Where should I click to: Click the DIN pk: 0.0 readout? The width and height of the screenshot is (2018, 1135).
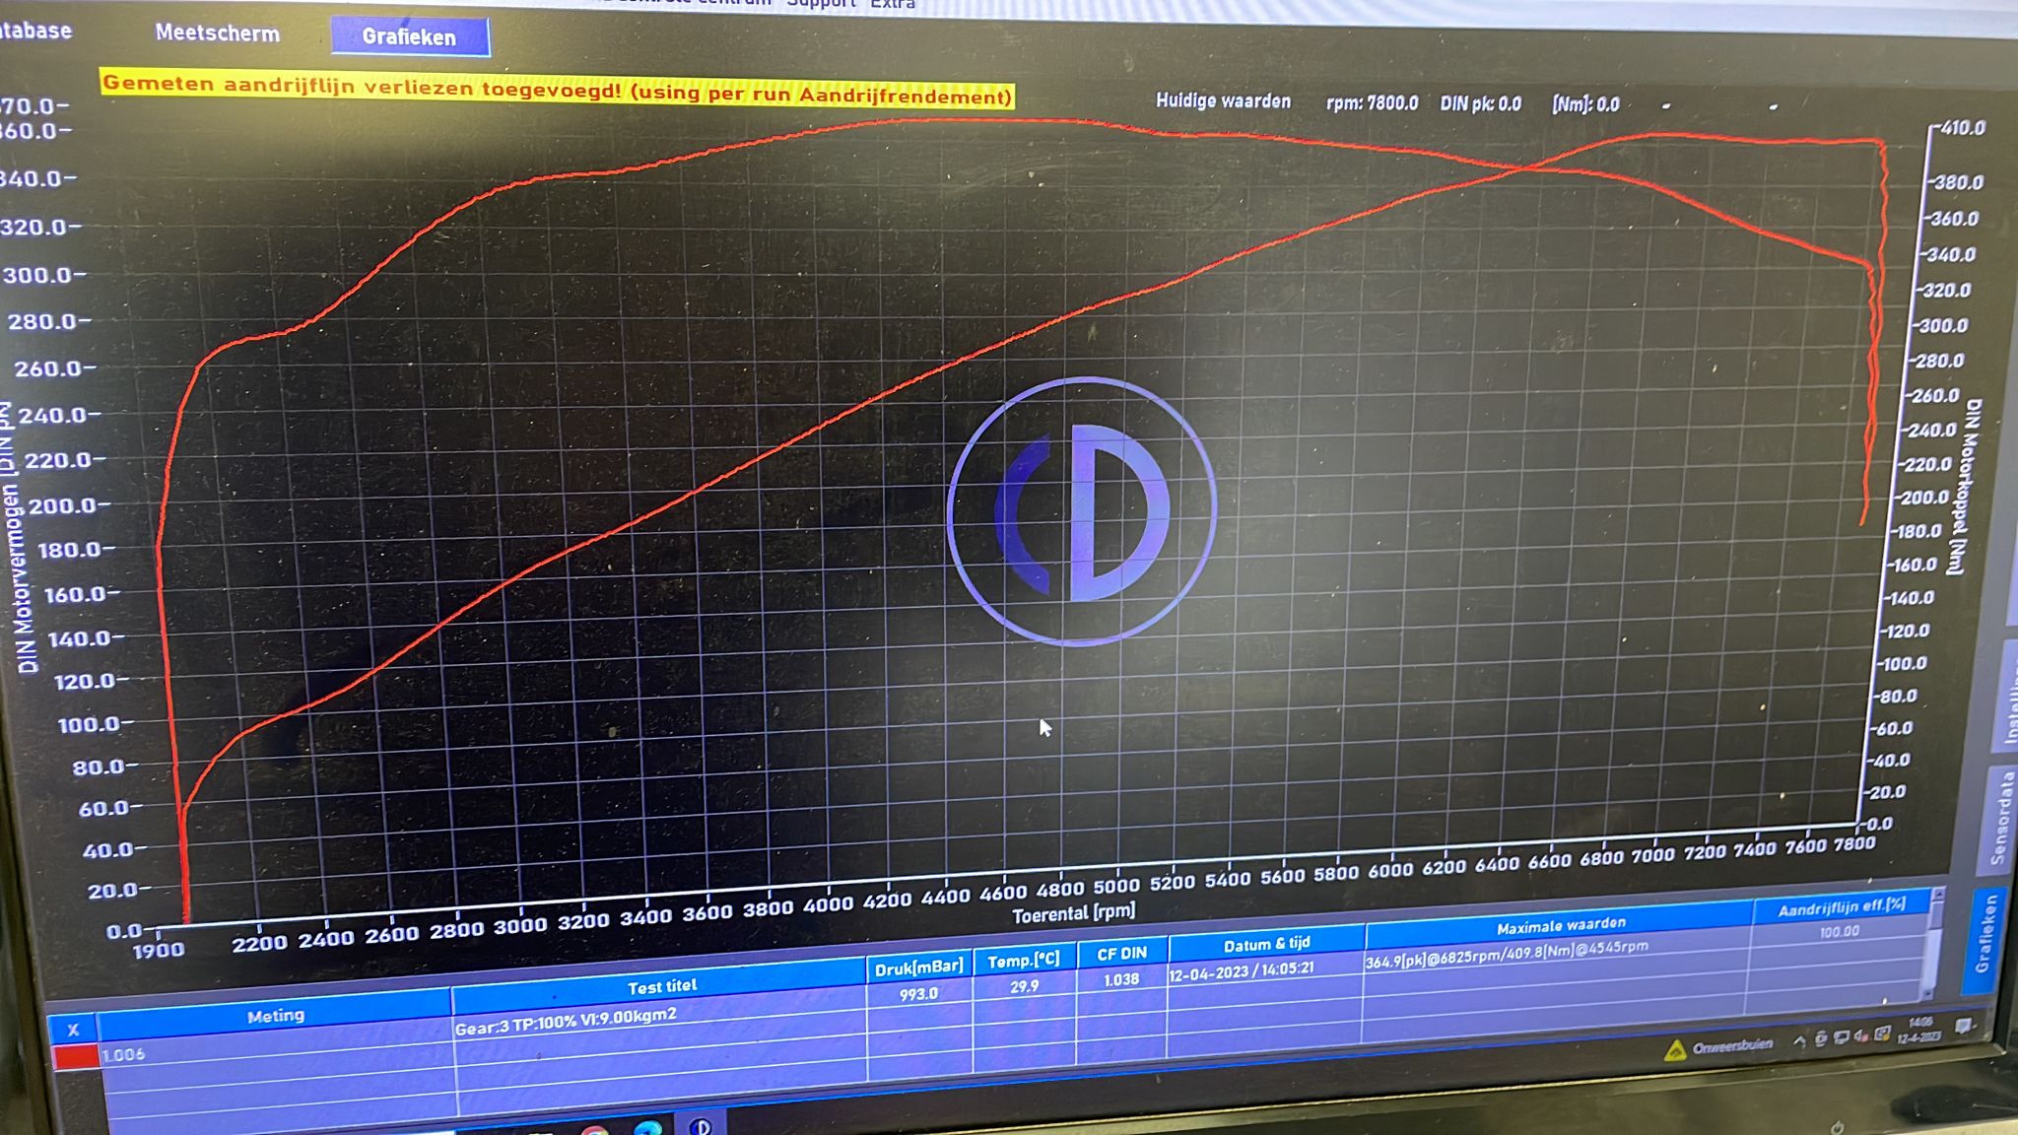(x=1480, y=103)
